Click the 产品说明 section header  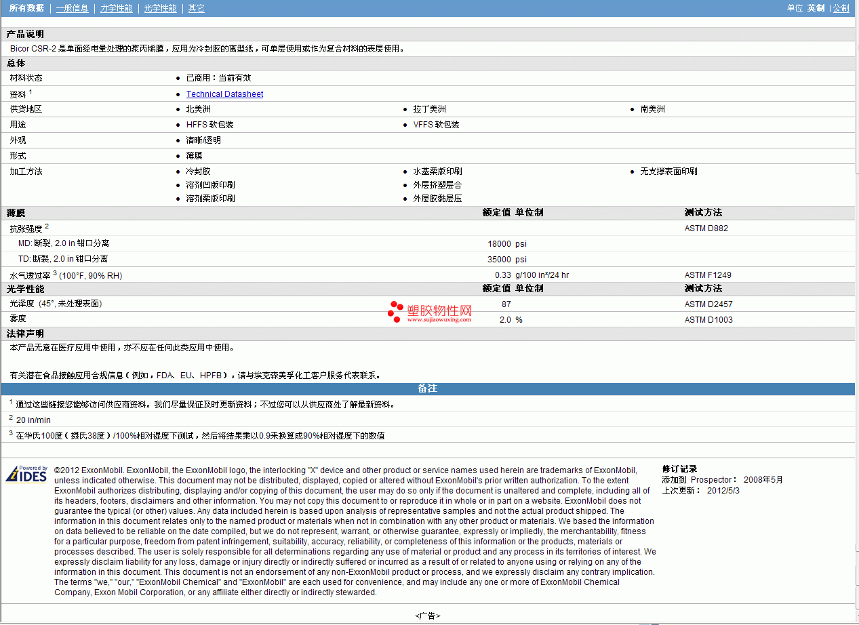coord(25,34)
